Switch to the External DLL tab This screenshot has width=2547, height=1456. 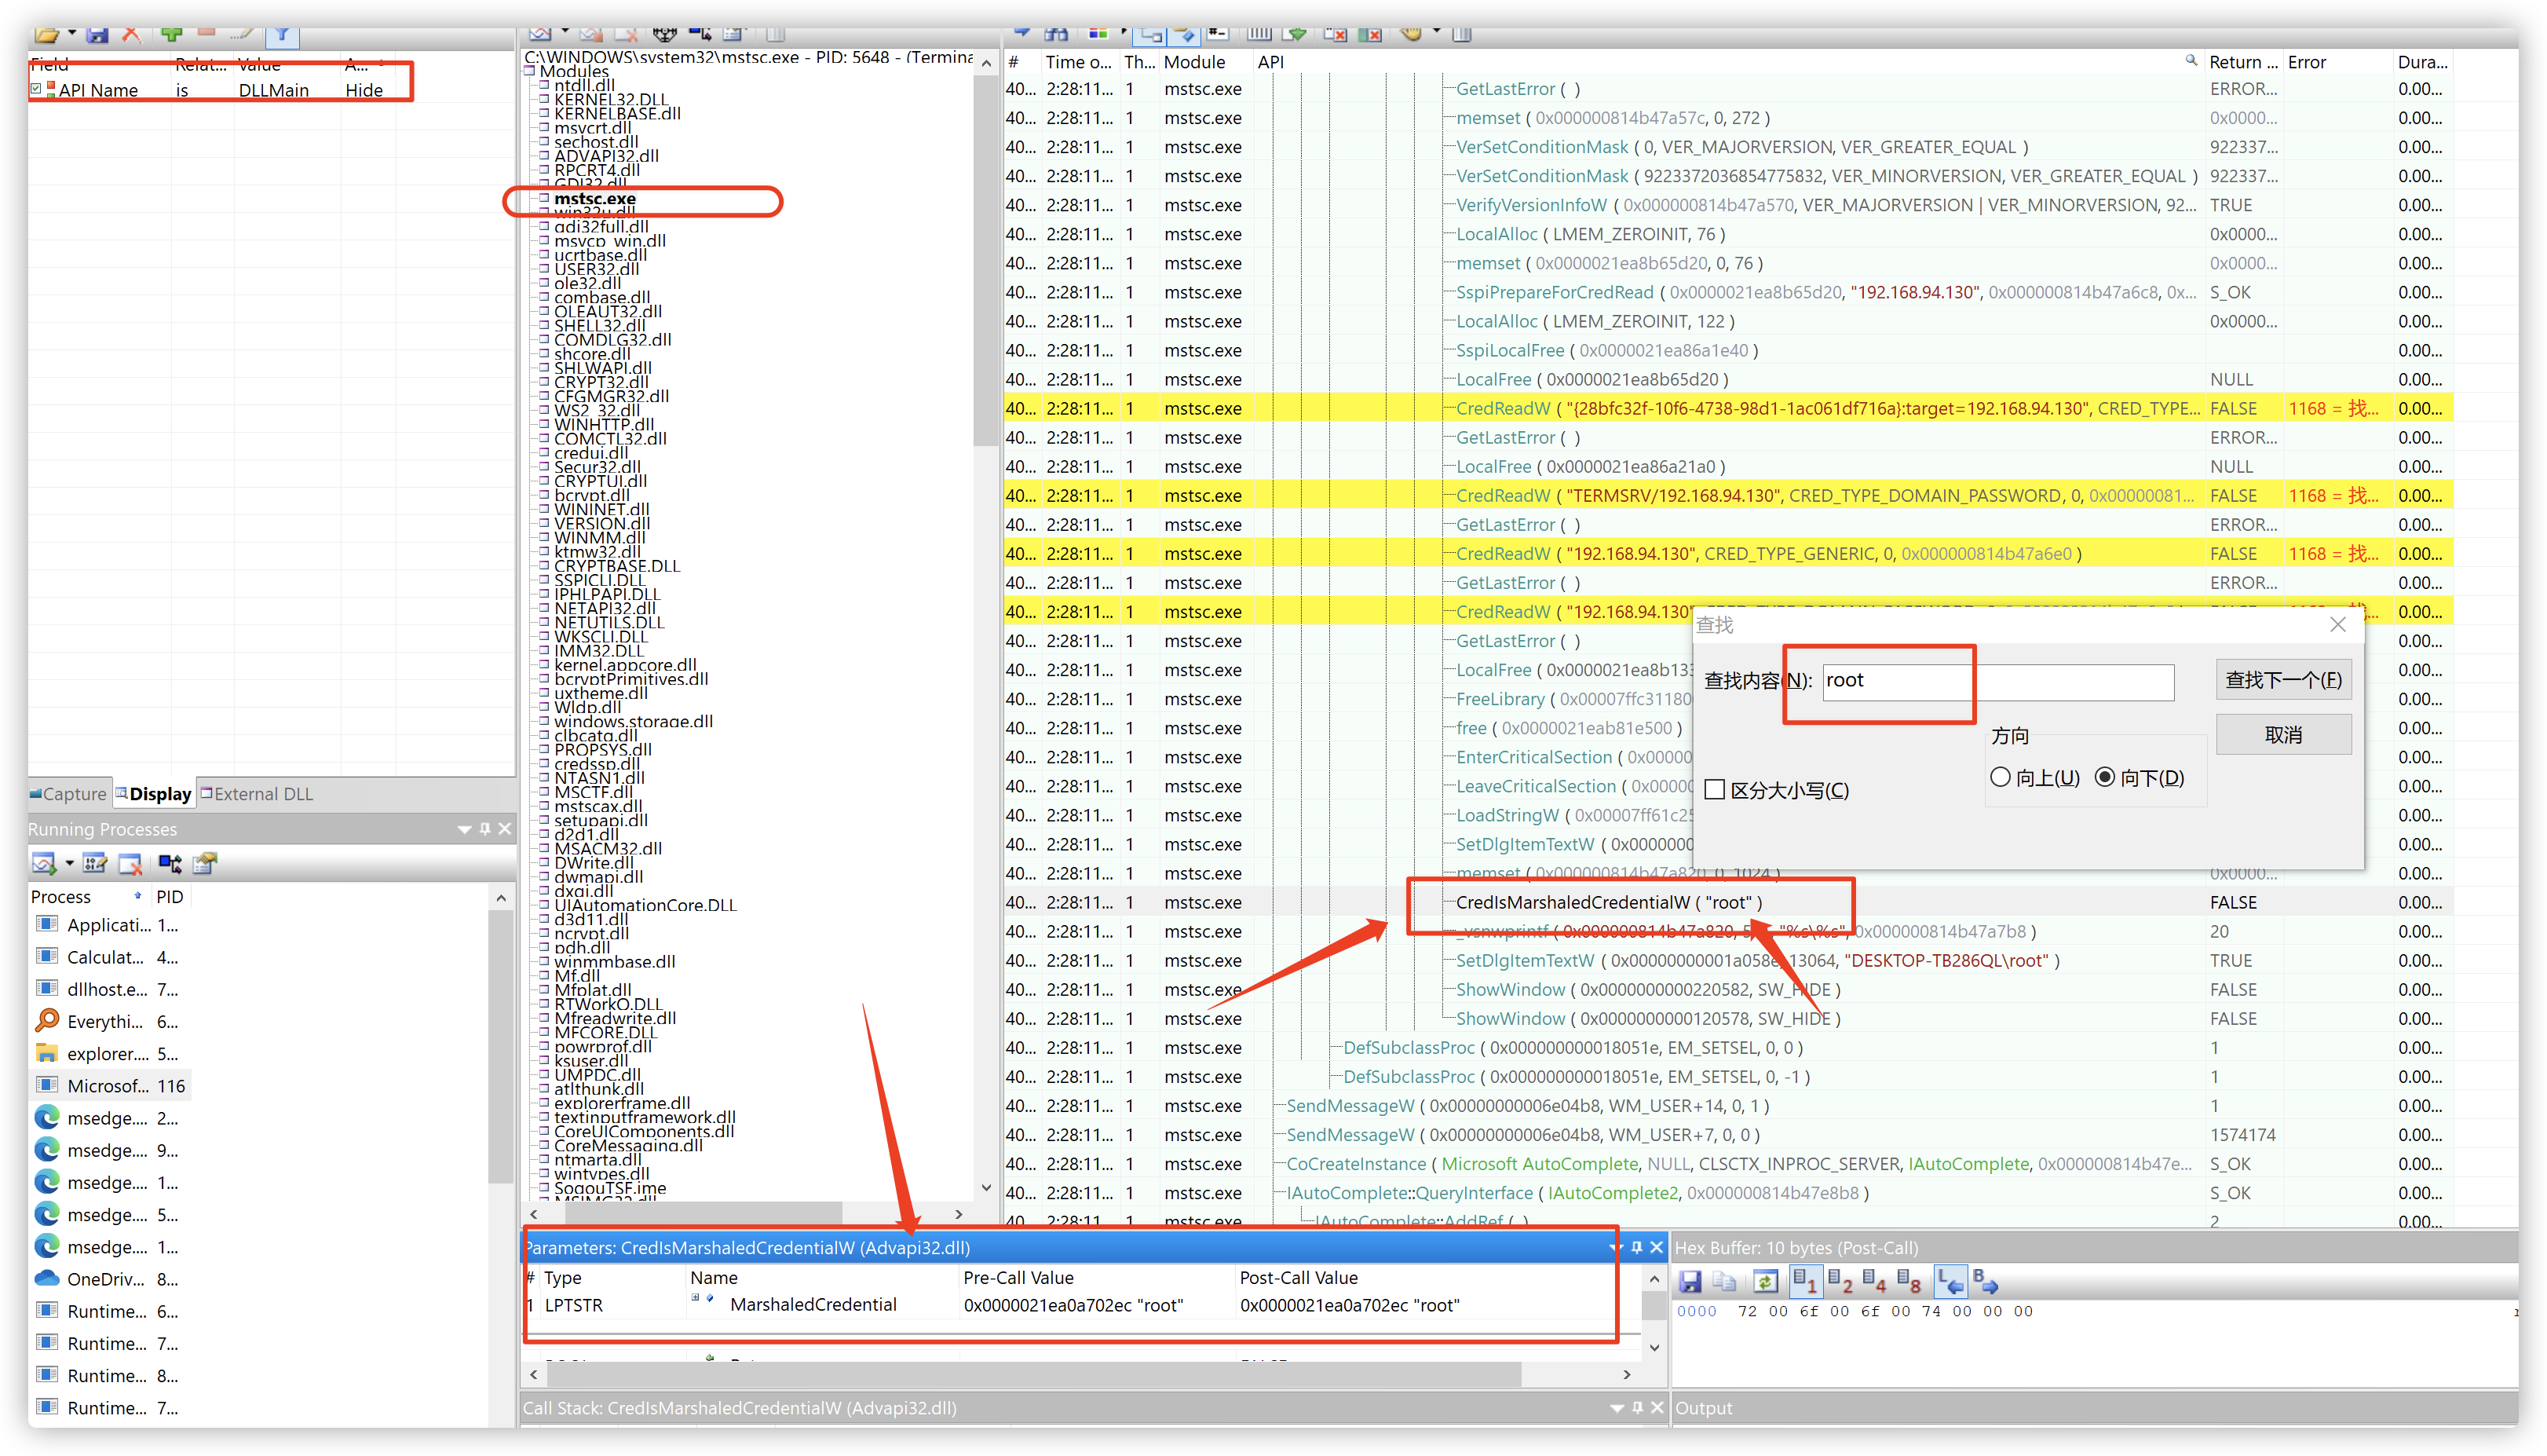pyautogui.click(x=256, y=794)
